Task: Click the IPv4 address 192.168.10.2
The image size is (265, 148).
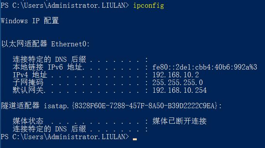Action: point(176,75)
